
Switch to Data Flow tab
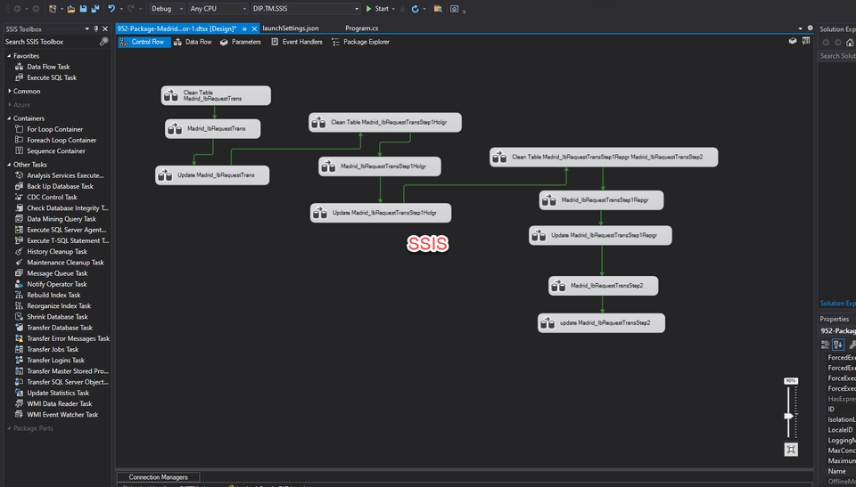click(193, 42)
